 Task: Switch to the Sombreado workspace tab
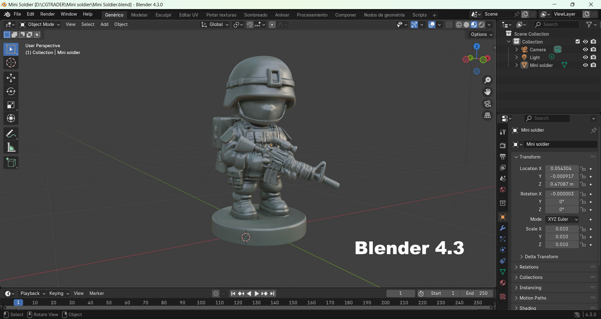pos(256,15)
